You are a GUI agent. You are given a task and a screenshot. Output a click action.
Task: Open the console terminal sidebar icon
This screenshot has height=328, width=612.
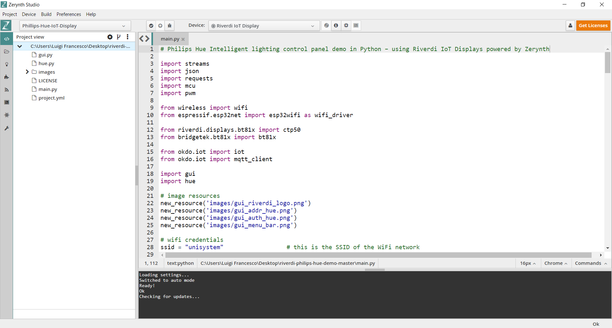pos(6,102)
